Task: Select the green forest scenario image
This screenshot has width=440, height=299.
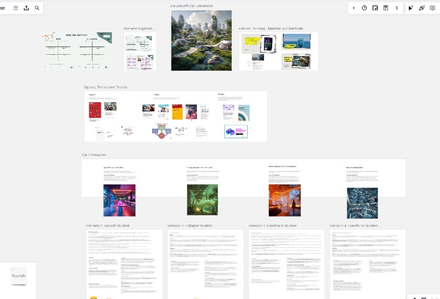Action: coord(202,200)
